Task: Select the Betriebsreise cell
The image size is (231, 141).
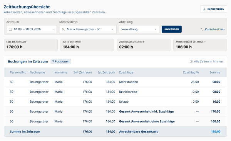Action: tap(128, 92)
